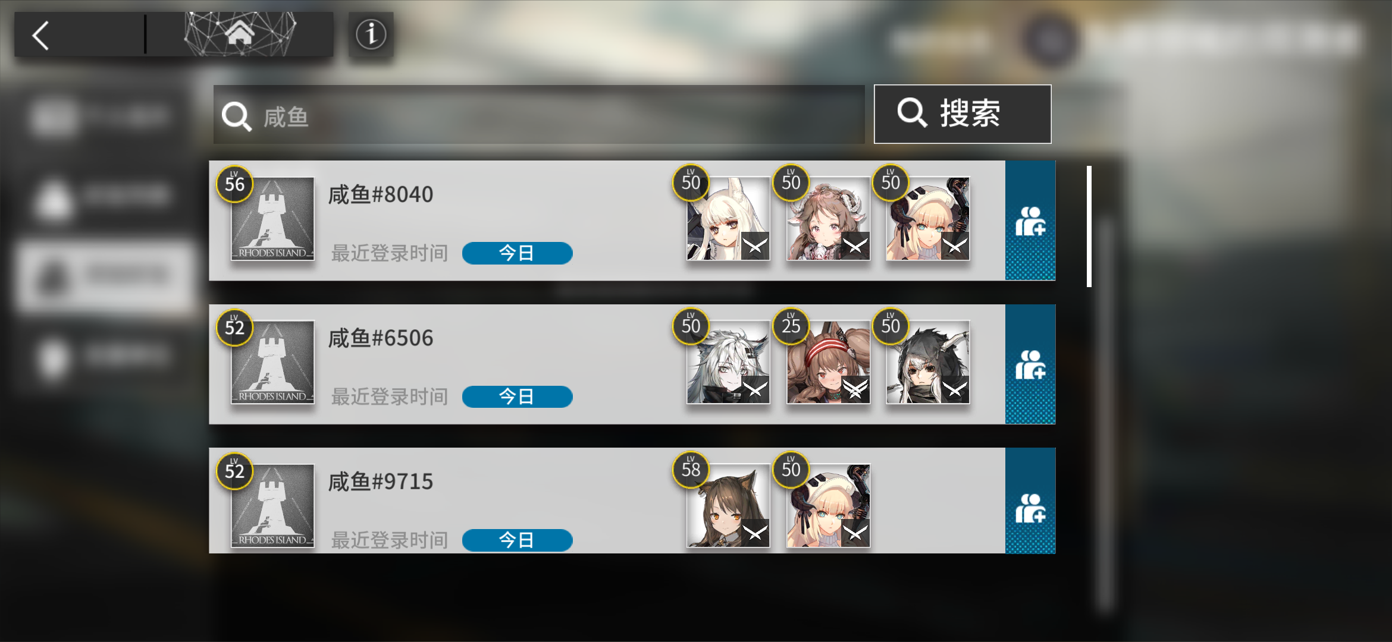View the level 58 support operator of 咸鱼#9715
1392x642 pixels.
coord(728,506)
